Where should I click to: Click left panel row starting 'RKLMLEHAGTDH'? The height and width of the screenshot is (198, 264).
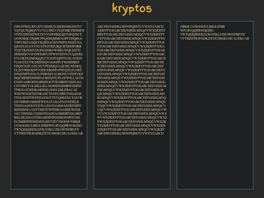pyautogui.click(x=47, y=117)
